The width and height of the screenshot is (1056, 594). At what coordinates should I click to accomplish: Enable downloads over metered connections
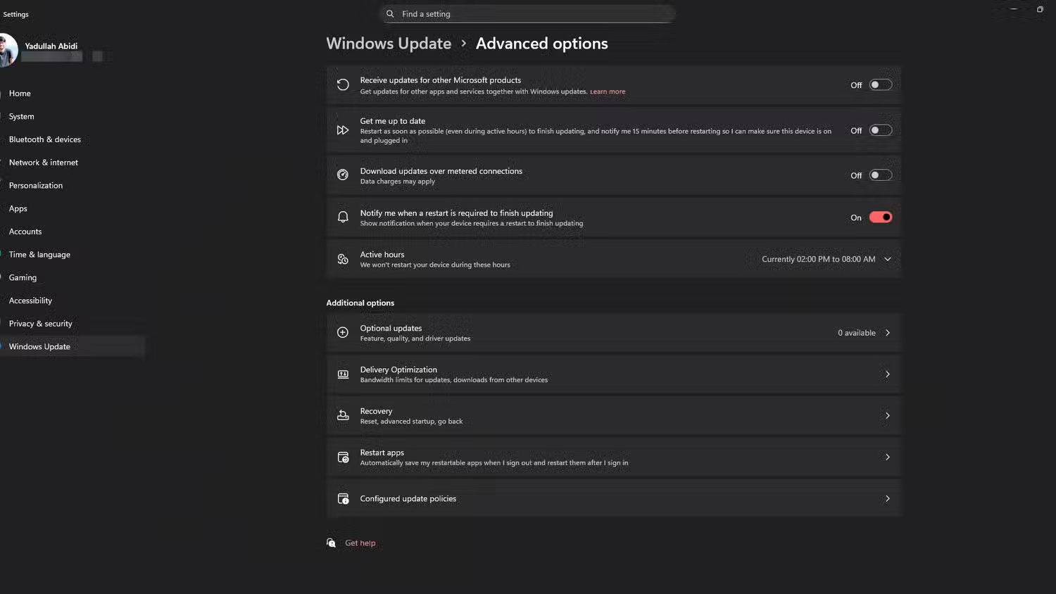(880, 175)
